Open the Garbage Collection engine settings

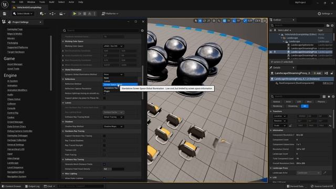pyautogui.click(x=17, y=140)
